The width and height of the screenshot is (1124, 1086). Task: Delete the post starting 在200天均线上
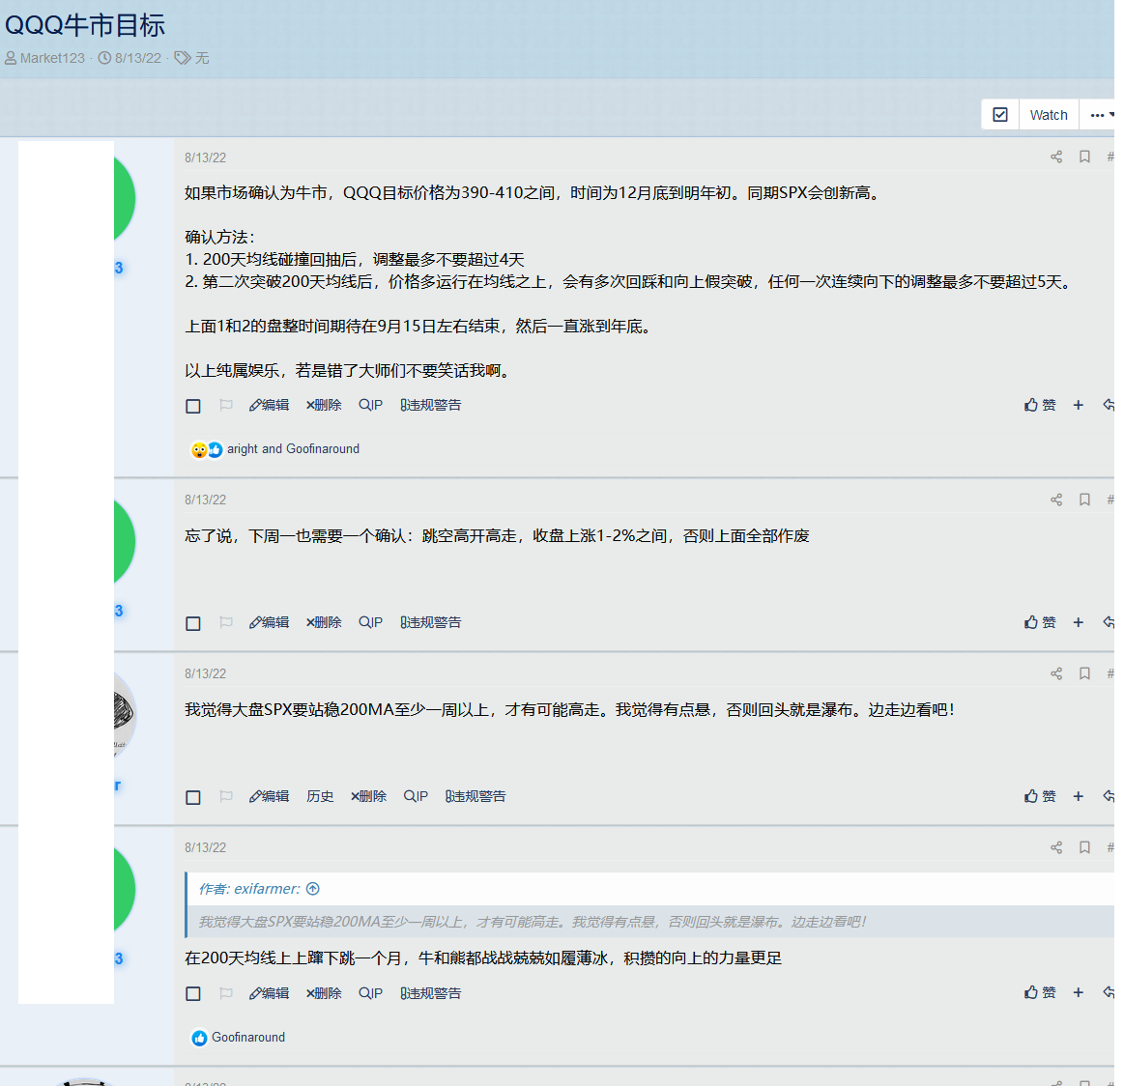click(324, 993)
